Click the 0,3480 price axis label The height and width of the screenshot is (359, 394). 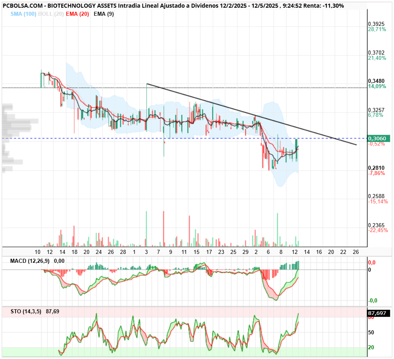(376, 81)
